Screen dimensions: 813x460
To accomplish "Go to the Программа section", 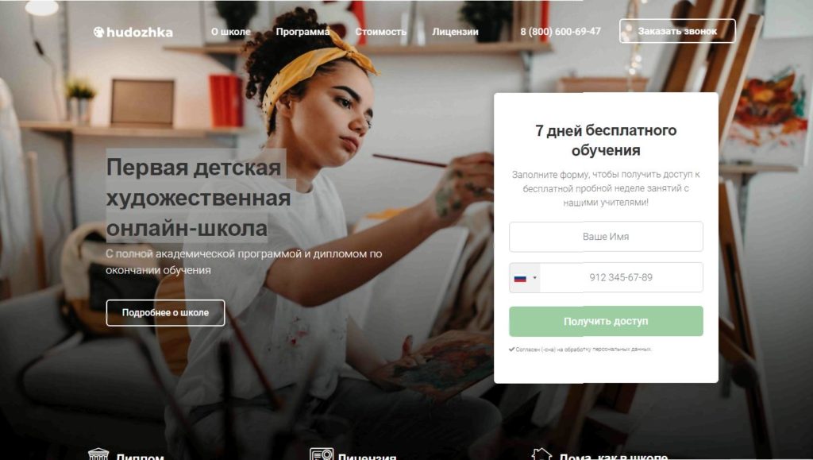I will pos(302,32).
